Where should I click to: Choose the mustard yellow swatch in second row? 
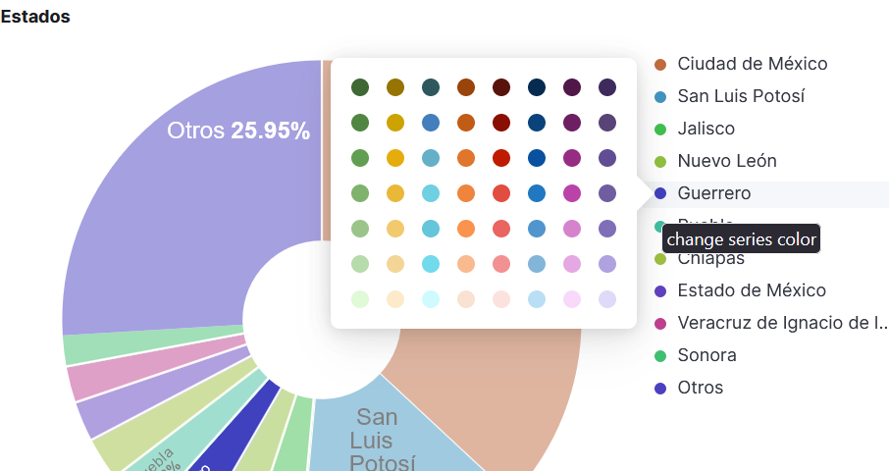coord(395,123)
